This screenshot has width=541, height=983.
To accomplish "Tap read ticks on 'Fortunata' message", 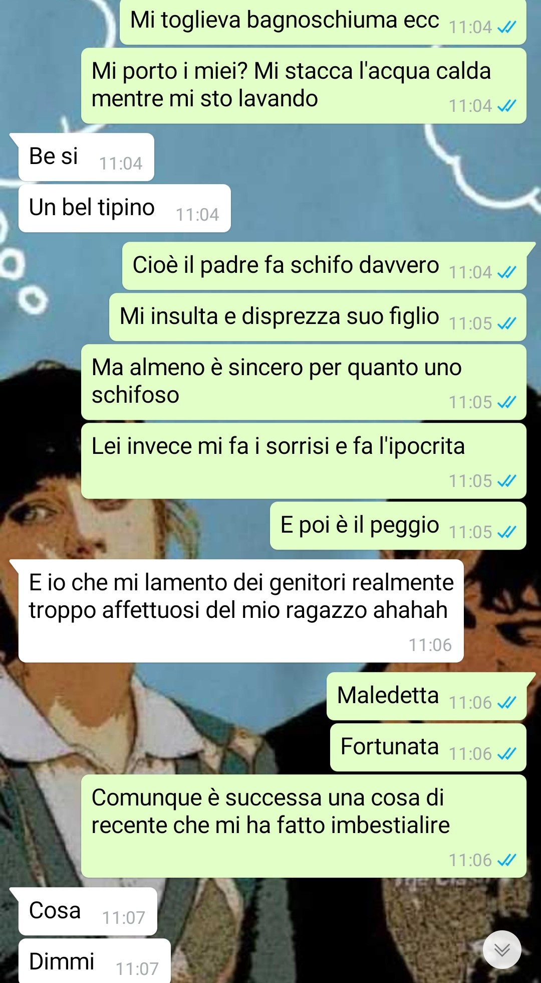I will [506, 754].
